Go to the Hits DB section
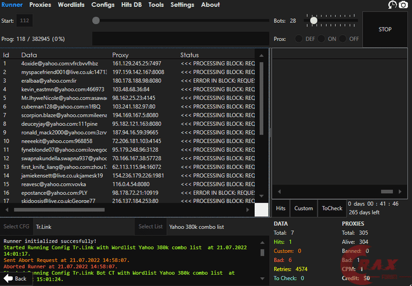412x286 pixels. click(132, 5)
